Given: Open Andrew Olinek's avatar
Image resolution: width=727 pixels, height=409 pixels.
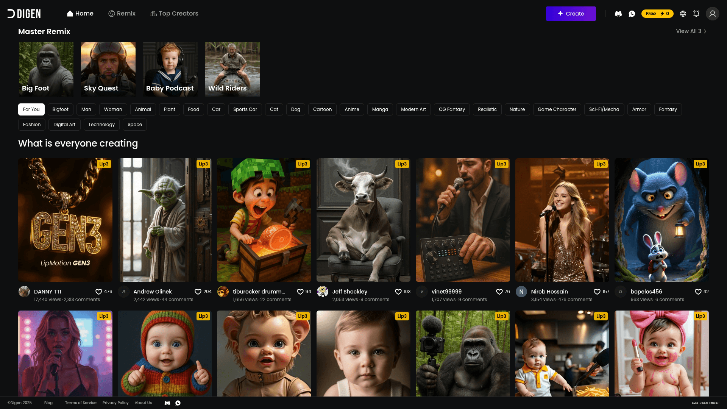Looking at the screenshot, I should click(123, 292).
